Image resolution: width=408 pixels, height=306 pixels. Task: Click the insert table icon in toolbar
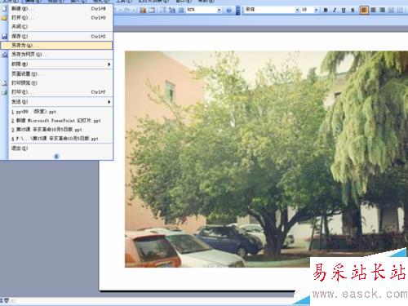pos(152,10)
